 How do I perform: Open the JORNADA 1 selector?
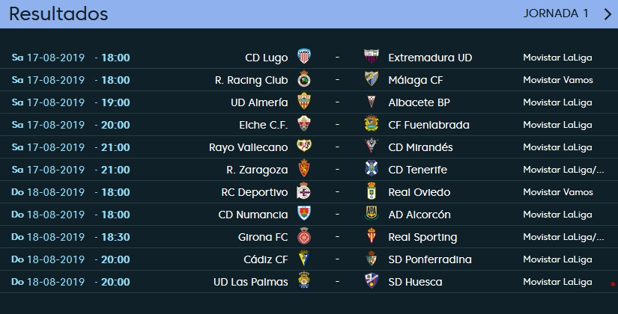click(556, 13)
